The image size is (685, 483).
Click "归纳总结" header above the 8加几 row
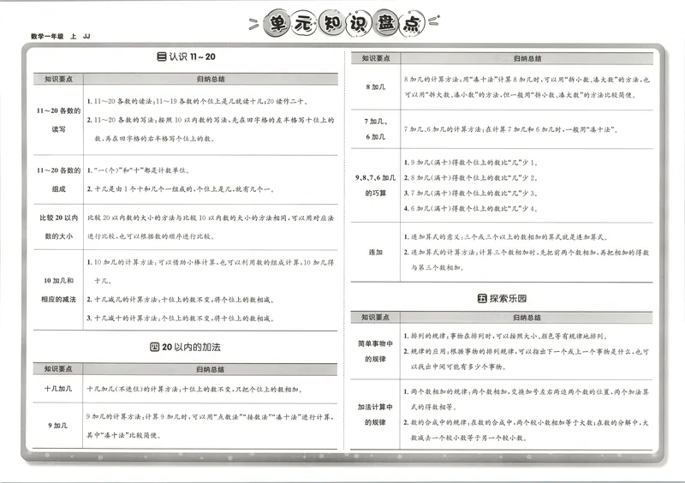pyautogui.click(x=527, y=58)
